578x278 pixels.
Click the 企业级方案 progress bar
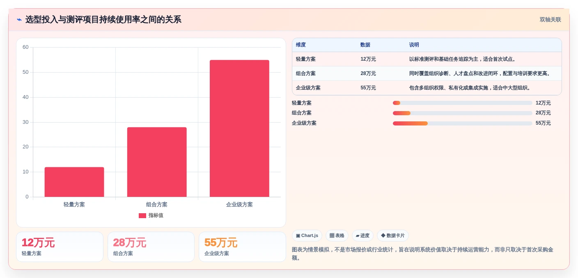pos(462,123)
